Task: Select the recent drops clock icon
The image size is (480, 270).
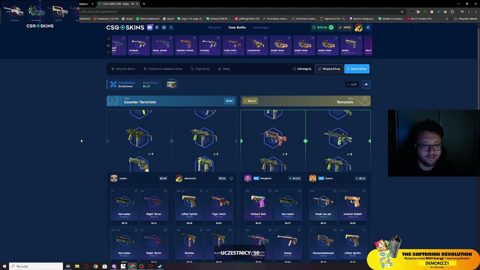Action: [x=109, y=39]
